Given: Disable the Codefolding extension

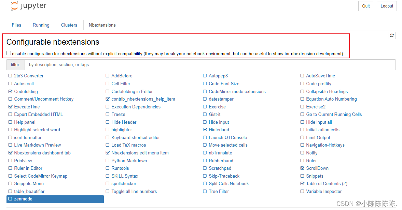Looking at the screenshot, I should point(11,91).
